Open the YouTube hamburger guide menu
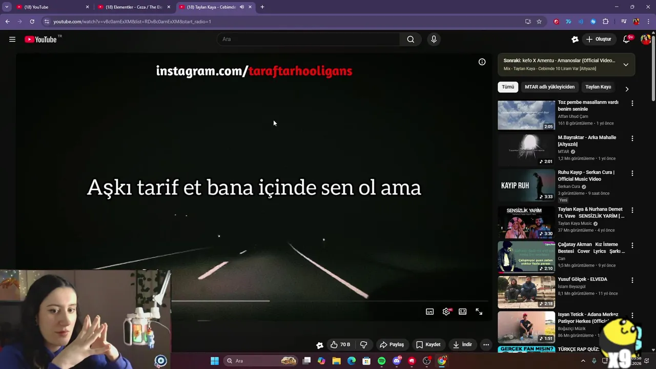The image size is (656, 369). coord(12,39)
